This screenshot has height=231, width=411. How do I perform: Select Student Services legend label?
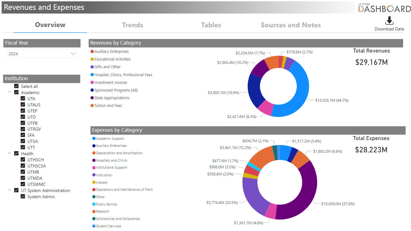(x=108, y=226)
